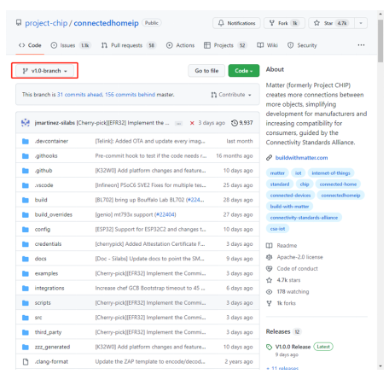Click the internet-of-things topic tag

pos(331,173)
